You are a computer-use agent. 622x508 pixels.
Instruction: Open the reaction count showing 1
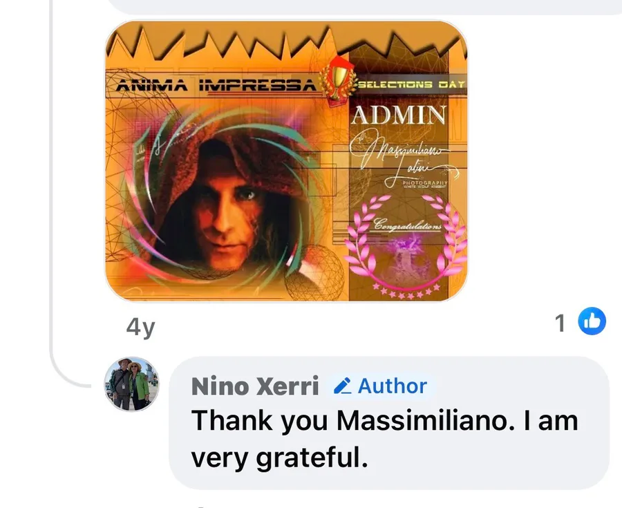coord(561,322)
